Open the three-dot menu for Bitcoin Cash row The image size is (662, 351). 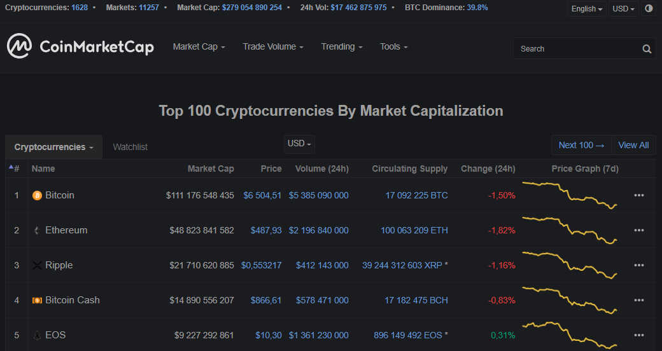639,300
